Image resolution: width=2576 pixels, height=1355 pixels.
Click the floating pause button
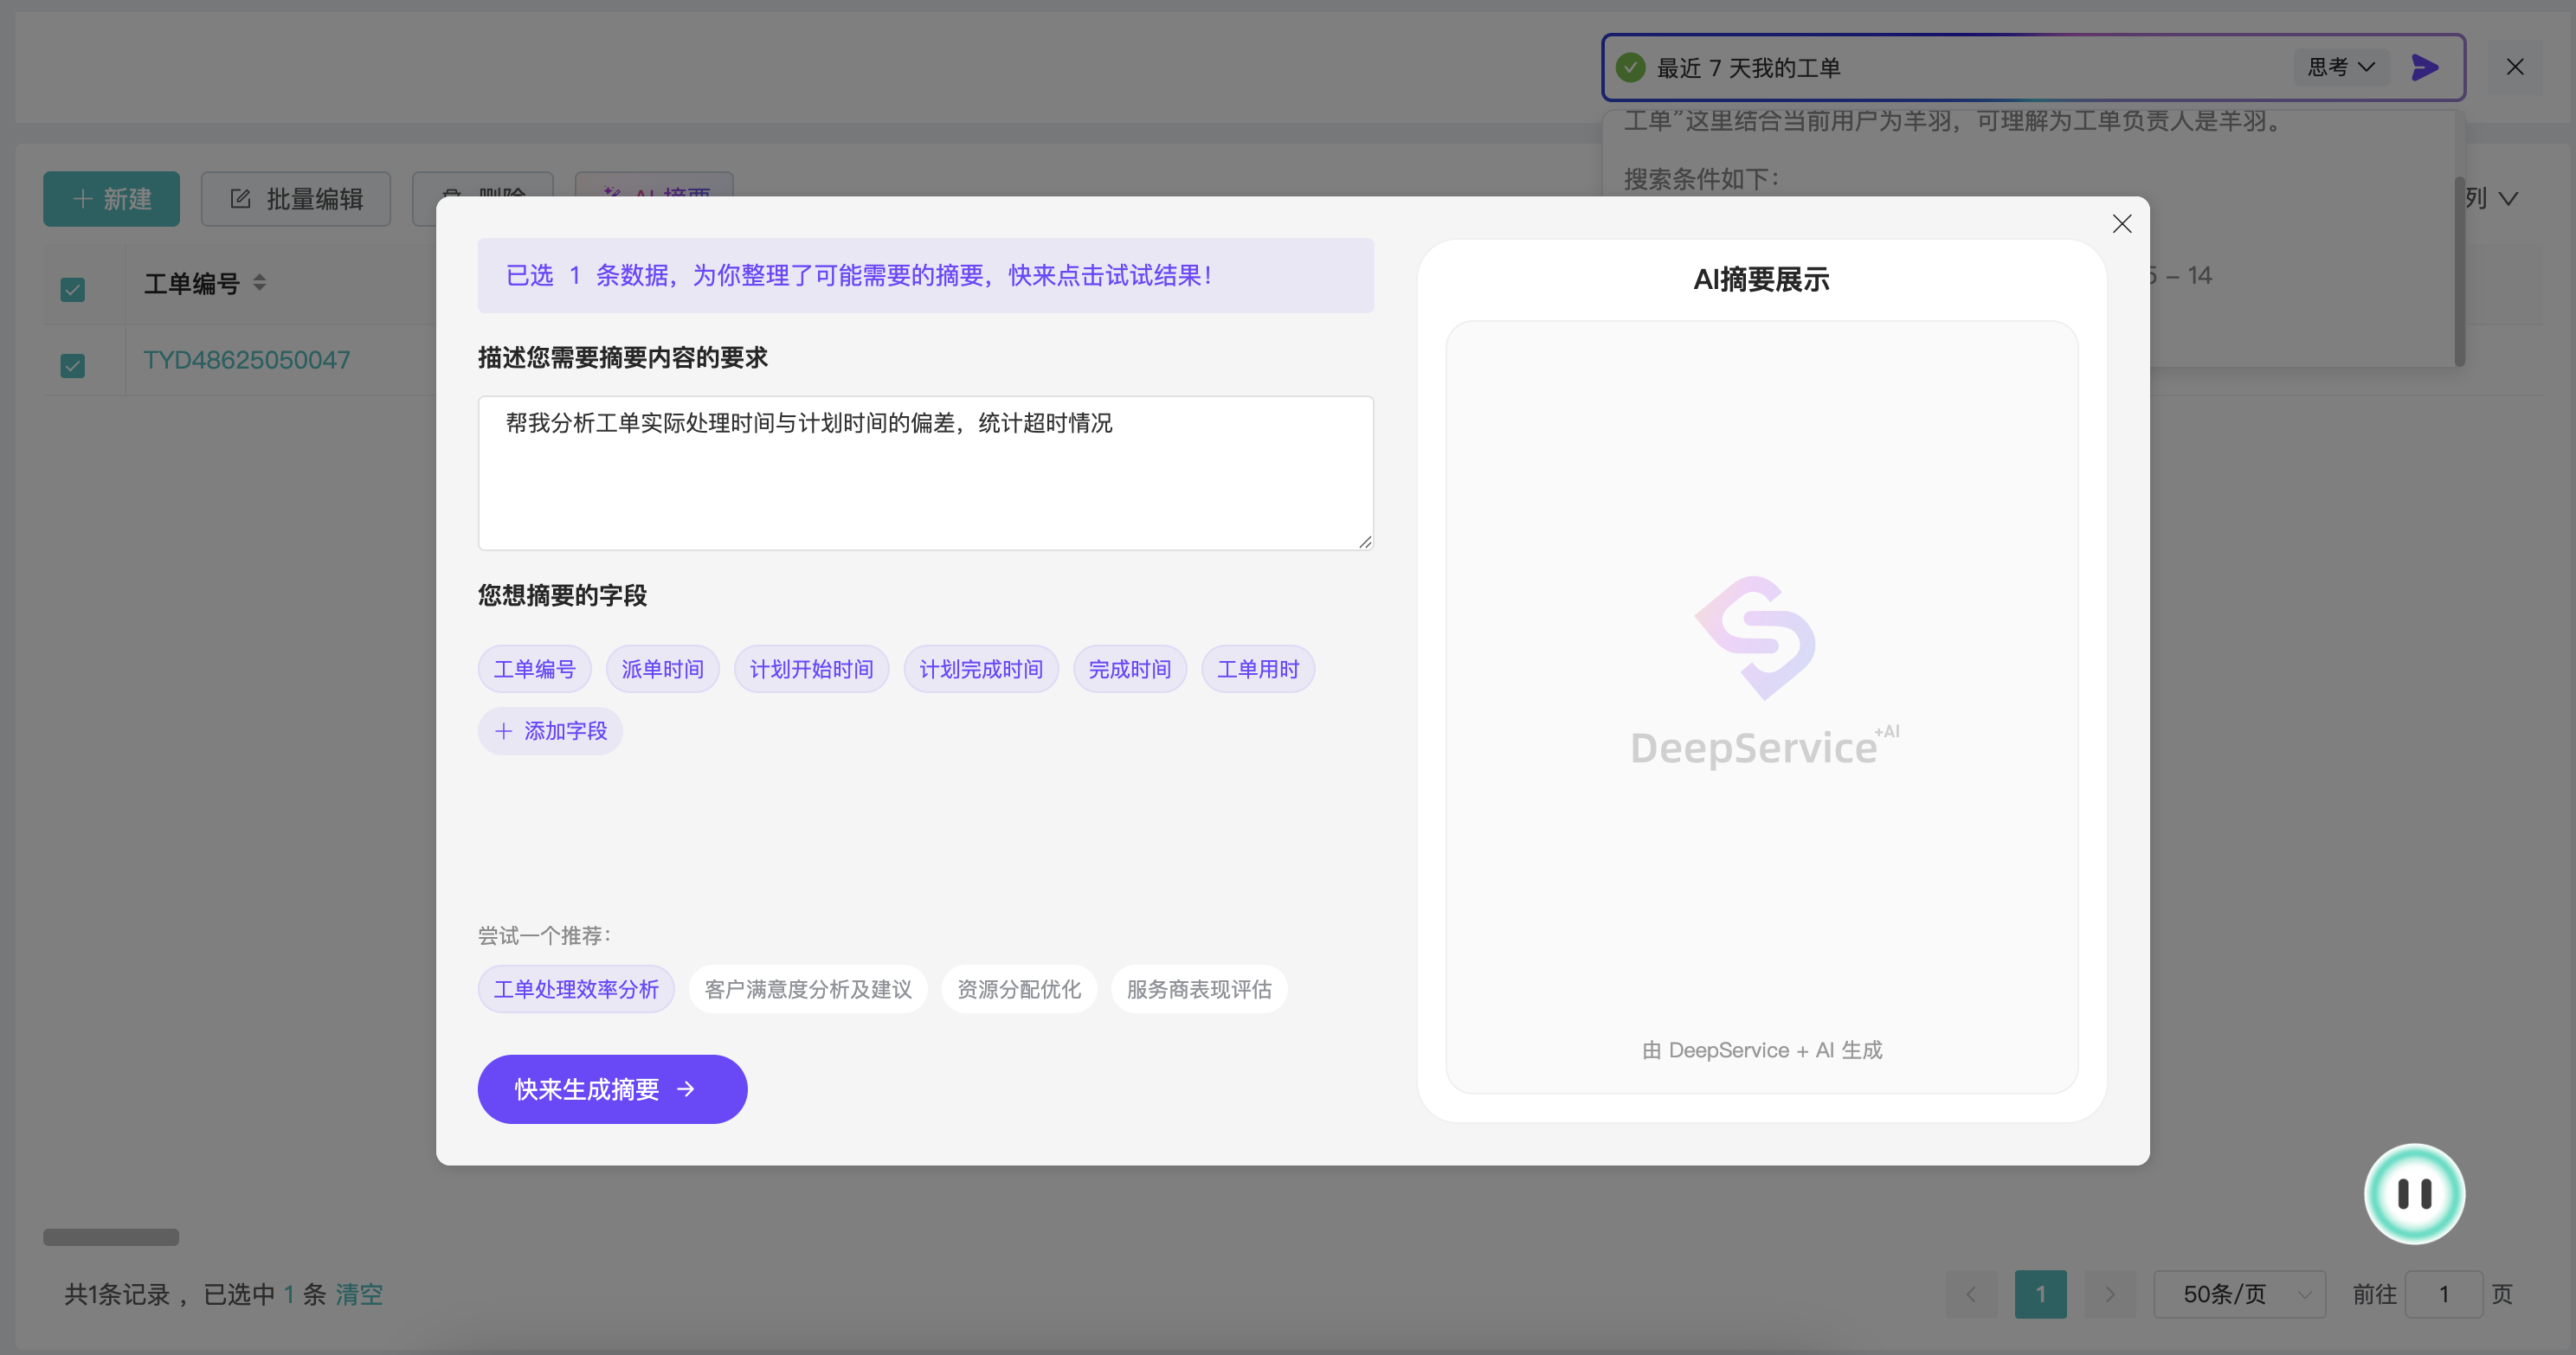2414,1193
